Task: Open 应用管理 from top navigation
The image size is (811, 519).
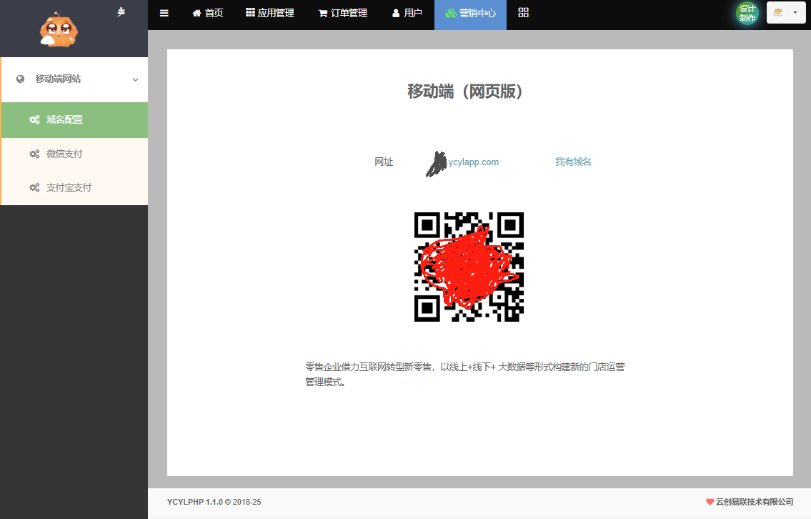Action: pyautogui.click(x=270, y=13)
